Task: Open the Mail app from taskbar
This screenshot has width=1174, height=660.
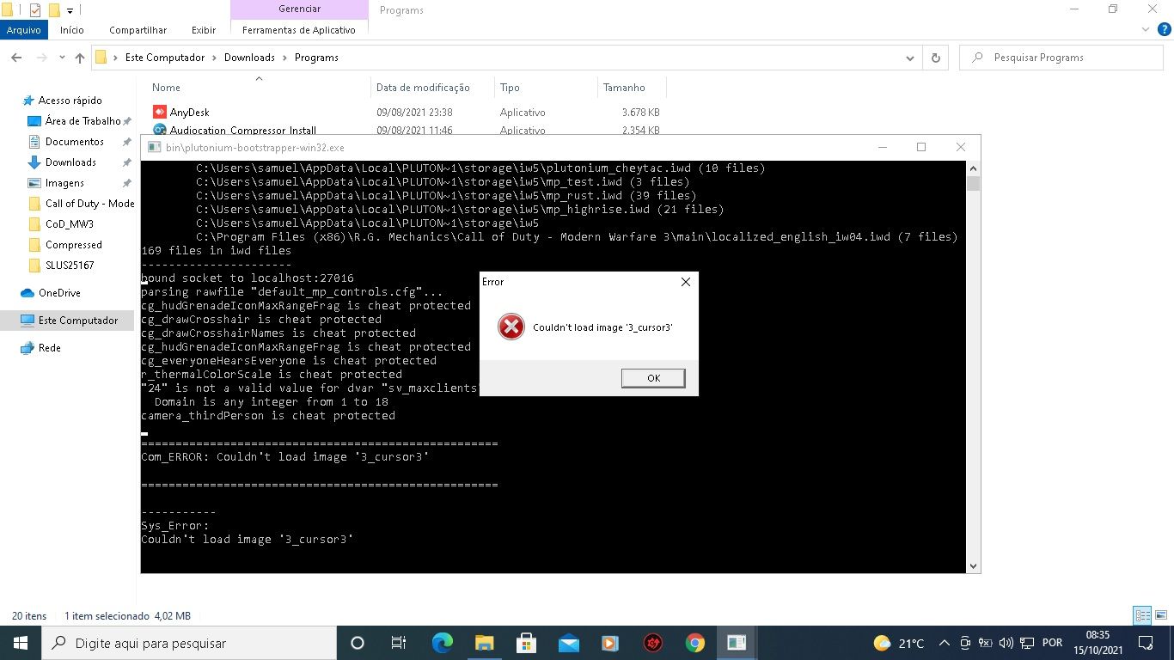Action: coord(568,643)
